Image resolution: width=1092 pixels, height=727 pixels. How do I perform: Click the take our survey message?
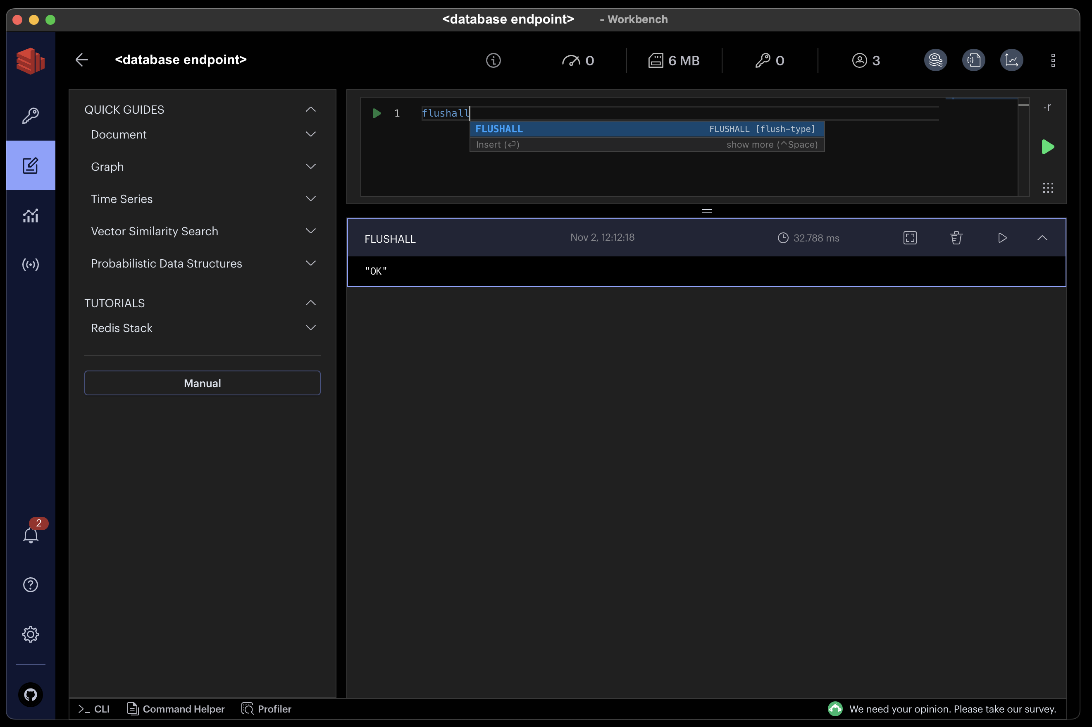coord(952,708)
